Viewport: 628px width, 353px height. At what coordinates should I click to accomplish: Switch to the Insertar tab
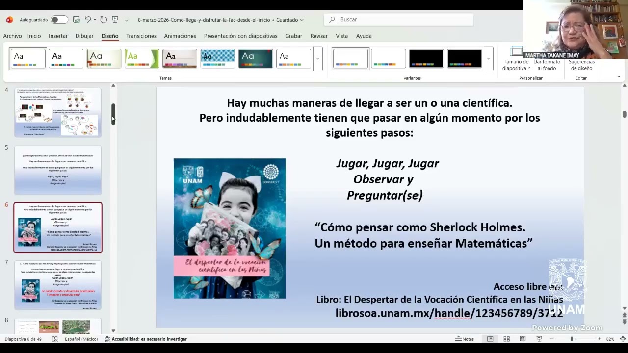[x=58, y=36]
